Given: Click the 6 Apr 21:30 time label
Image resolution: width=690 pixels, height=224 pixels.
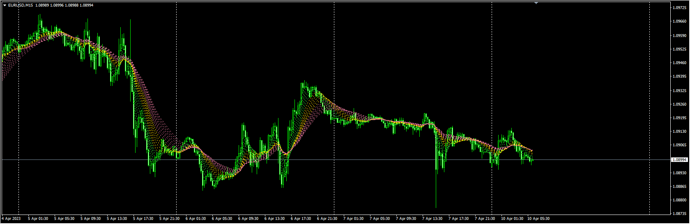Looking at the screenshot, I should click(x=327, y=219).
